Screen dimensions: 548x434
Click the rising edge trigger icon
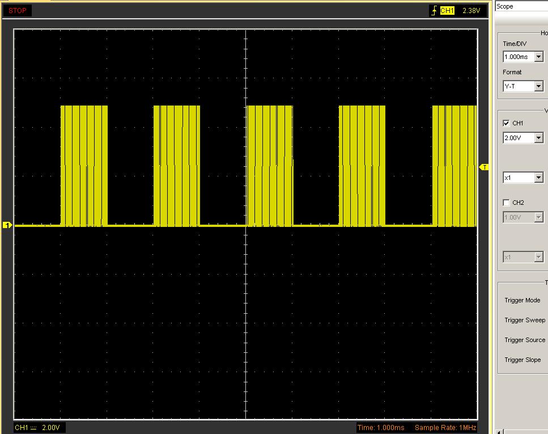[x=435, y=11]
